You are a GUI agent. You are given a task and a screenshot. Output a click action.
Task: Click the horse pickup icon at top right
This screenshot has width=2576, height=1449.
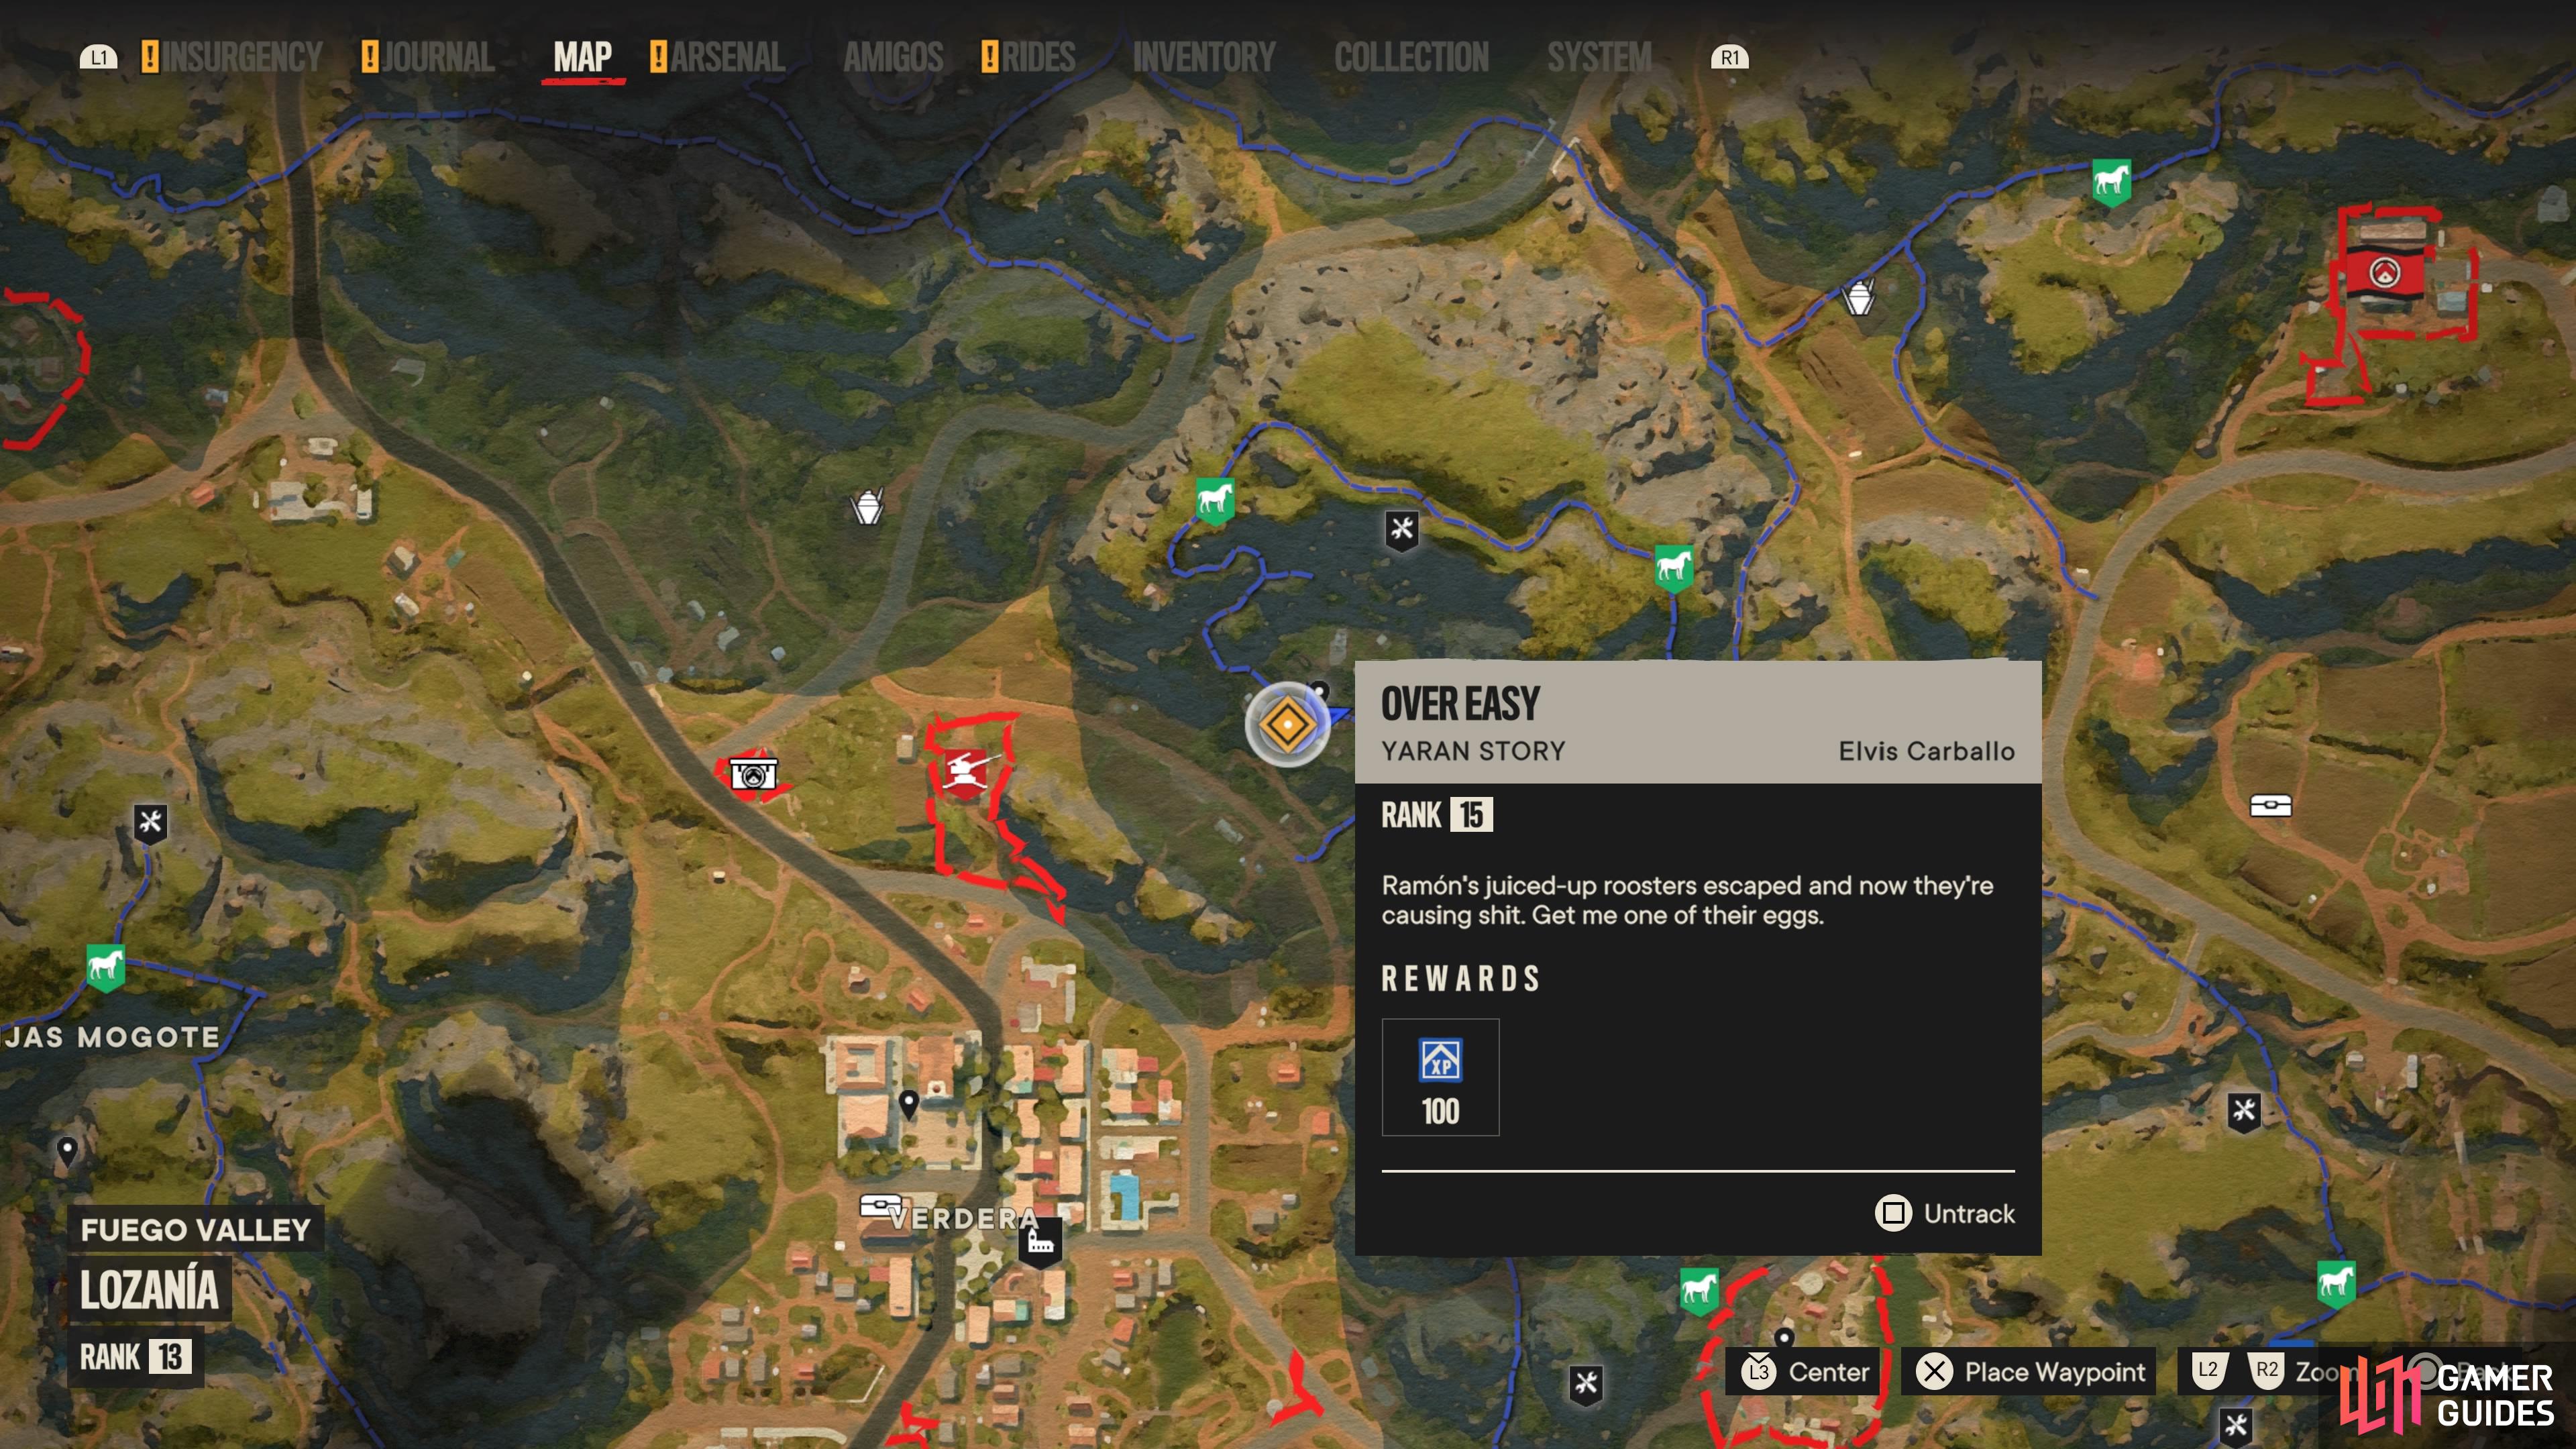[2111, 182]
